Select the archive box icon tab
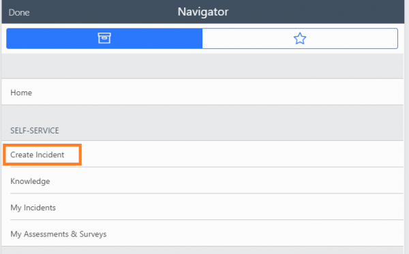This screenshot has height=254, width=409. 104,38
